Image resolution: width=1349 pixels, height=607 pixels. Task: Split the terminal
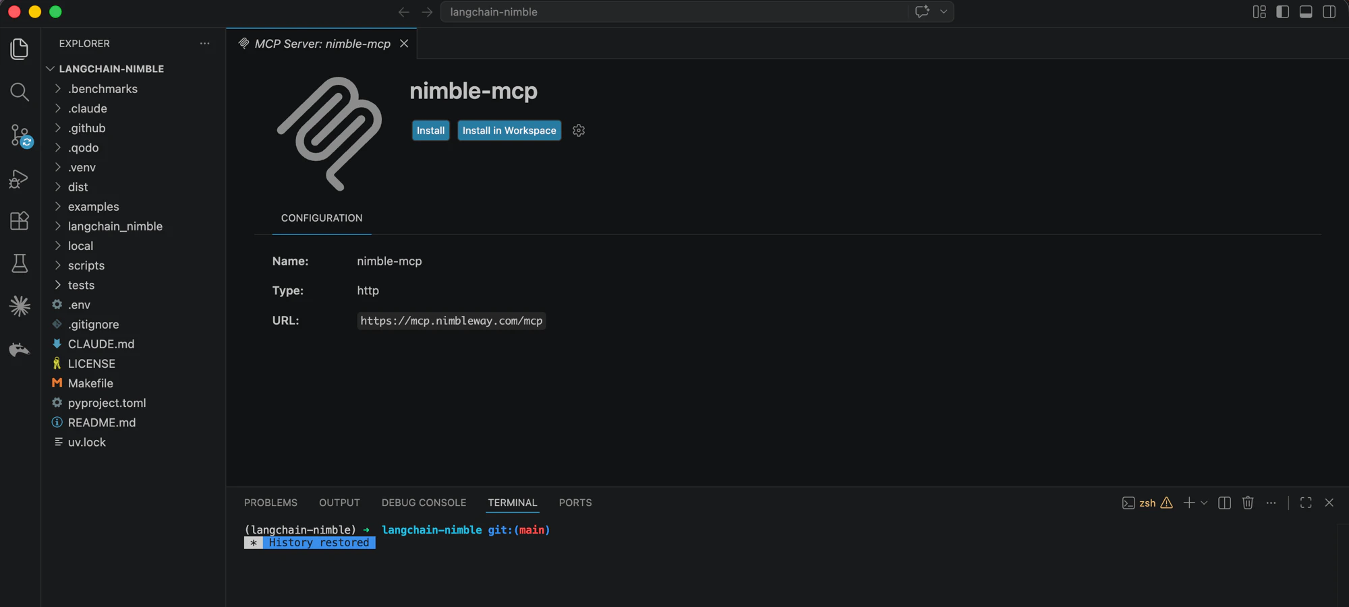[1224, 503]
